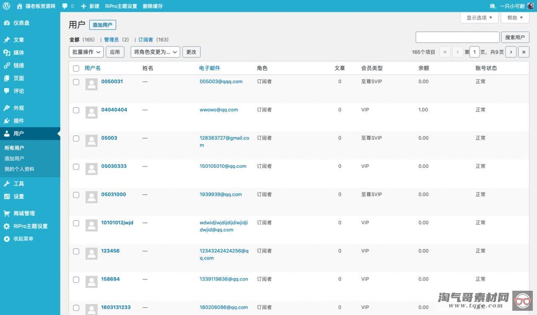537x315 pixels.
Task: Check the box for user 04040404
Action: click(x=76, y=110)
